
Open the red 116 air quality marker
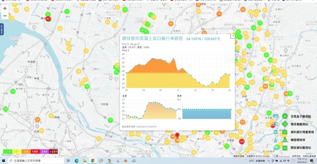click(242, 142)
